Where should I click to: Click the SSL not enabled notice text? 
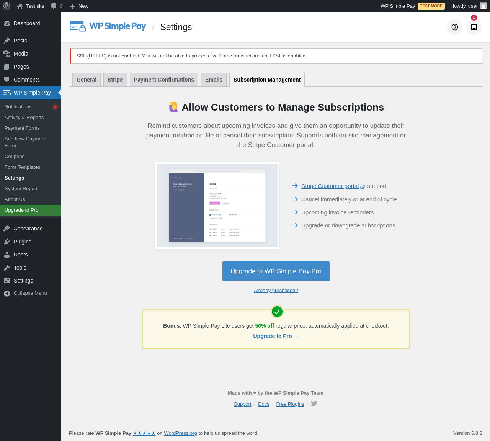point(192,56)
